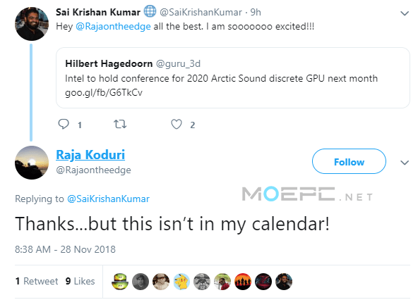Follow Raja Koduri

pos(349,161)
